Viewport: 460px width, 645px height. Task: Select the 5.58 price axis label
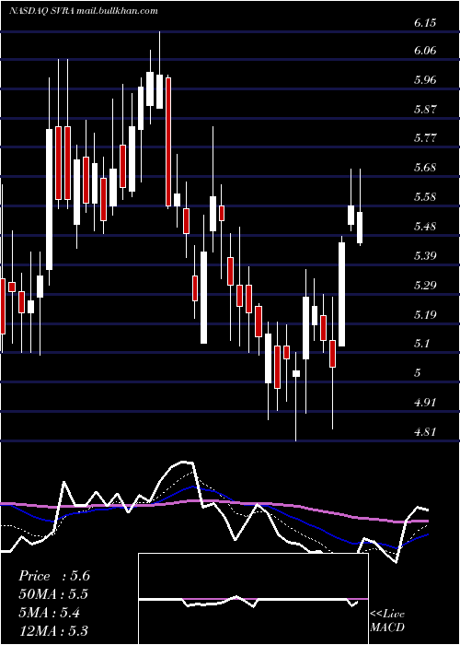(x=425, y=197)
